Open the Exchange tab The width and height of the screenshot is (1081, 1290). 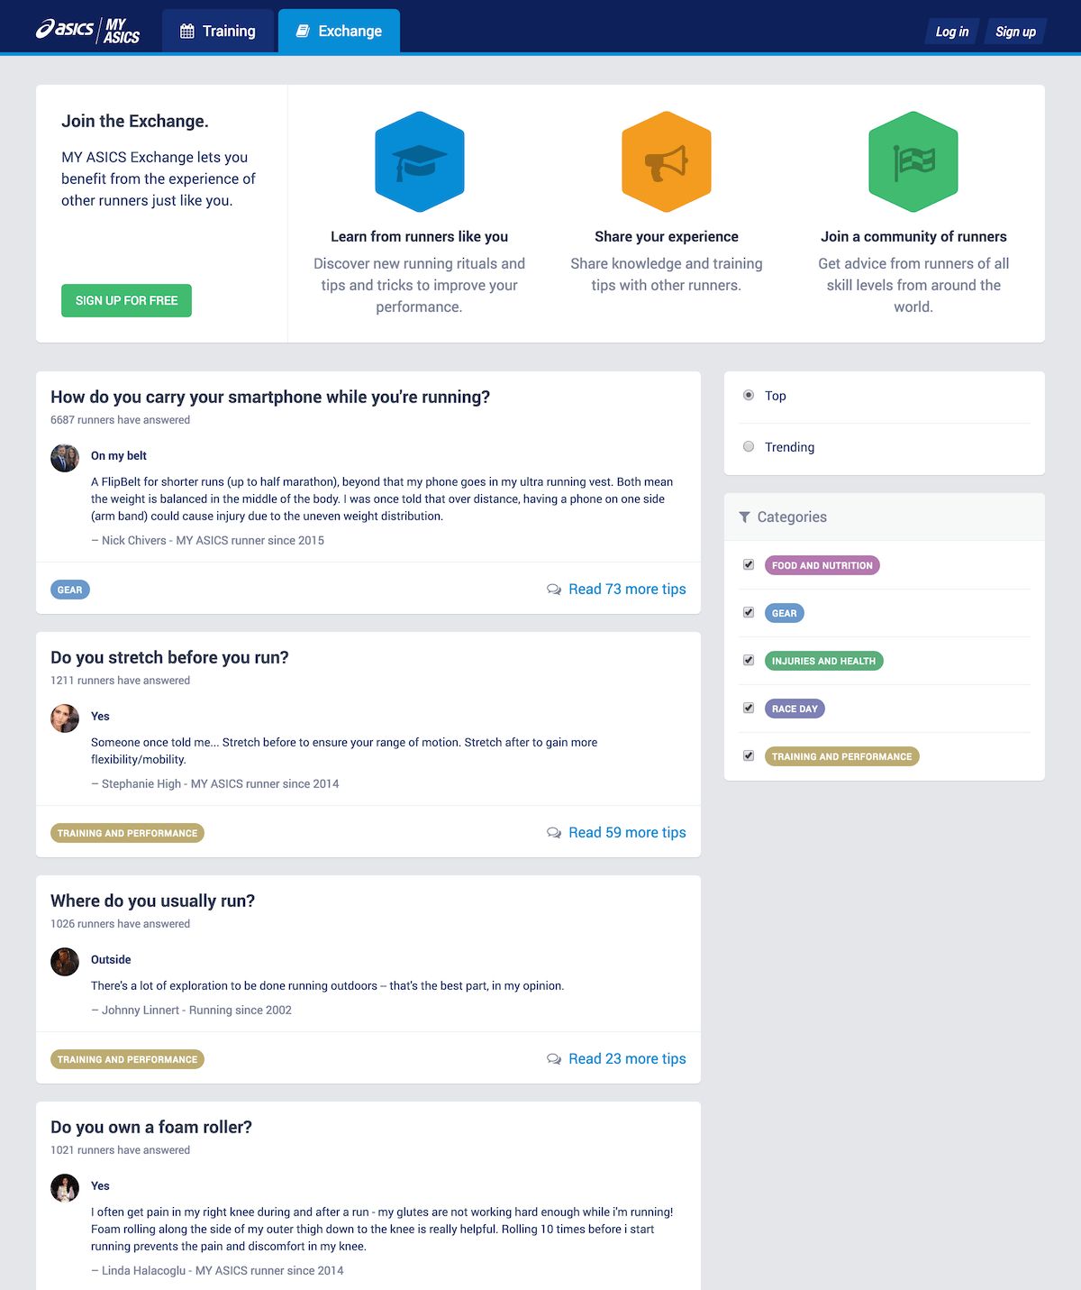point(339,31)
